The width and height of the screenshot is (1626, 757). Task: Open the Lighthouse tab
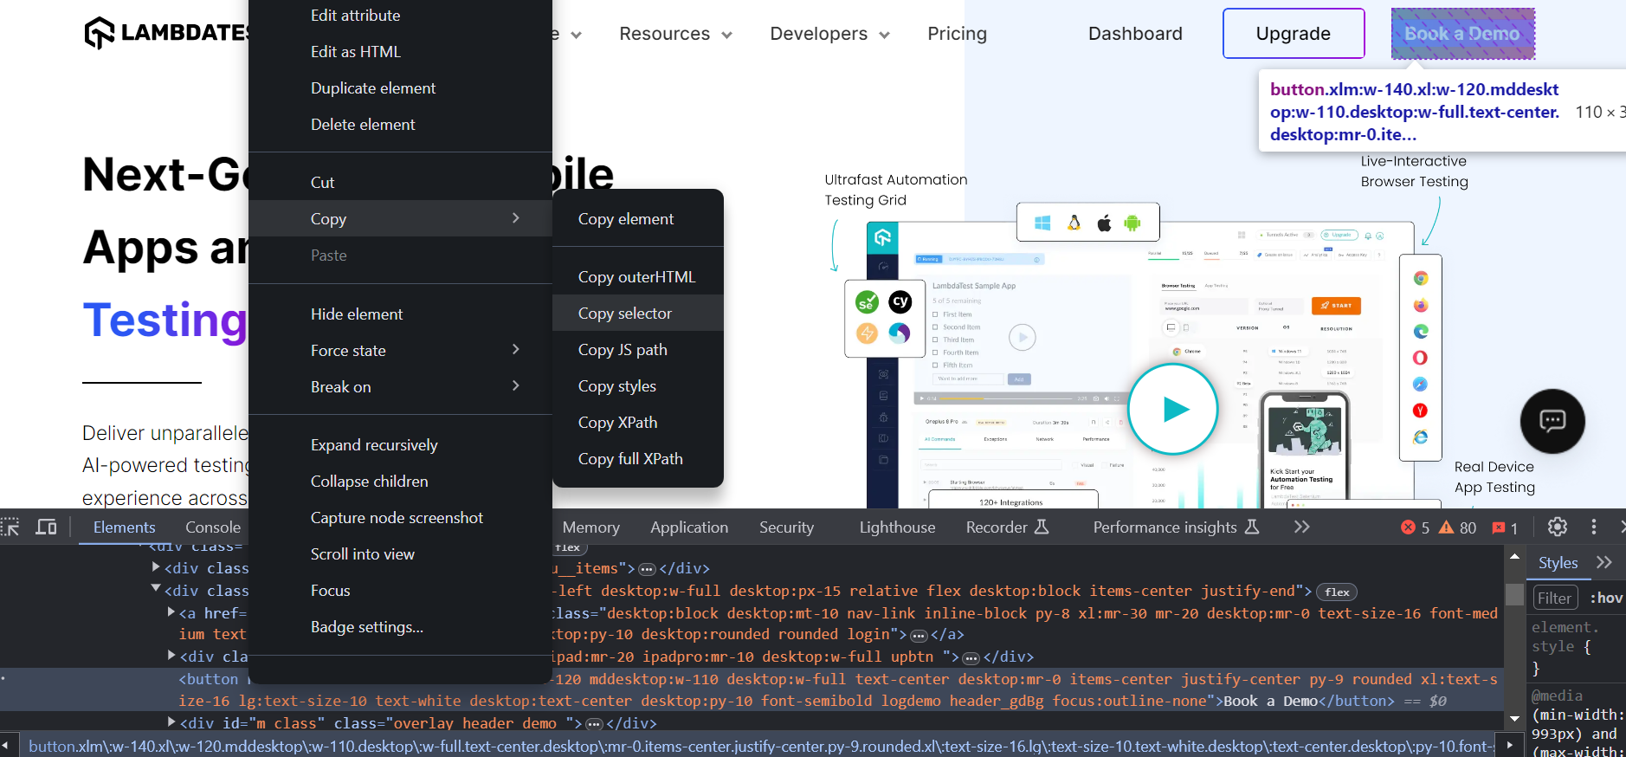tap(897, 527)
